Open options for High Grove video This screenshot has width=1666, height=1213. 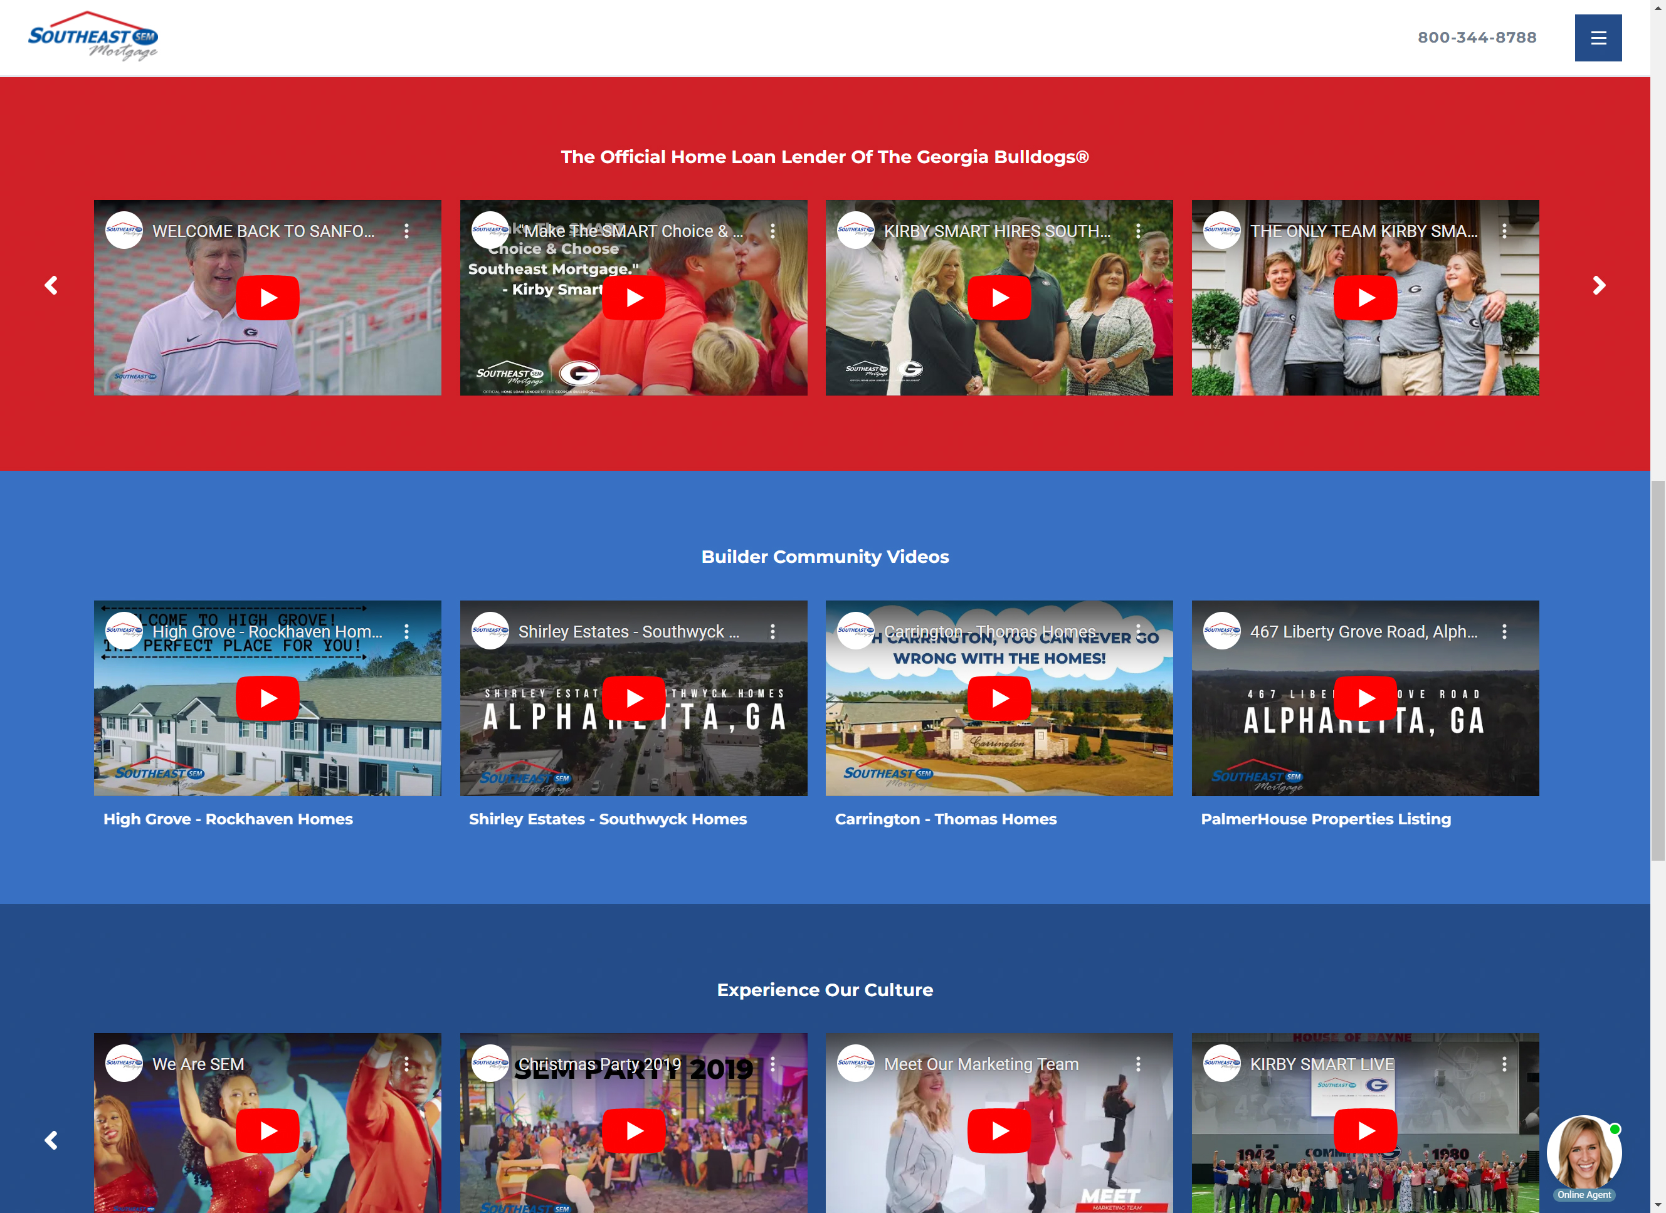406,631
